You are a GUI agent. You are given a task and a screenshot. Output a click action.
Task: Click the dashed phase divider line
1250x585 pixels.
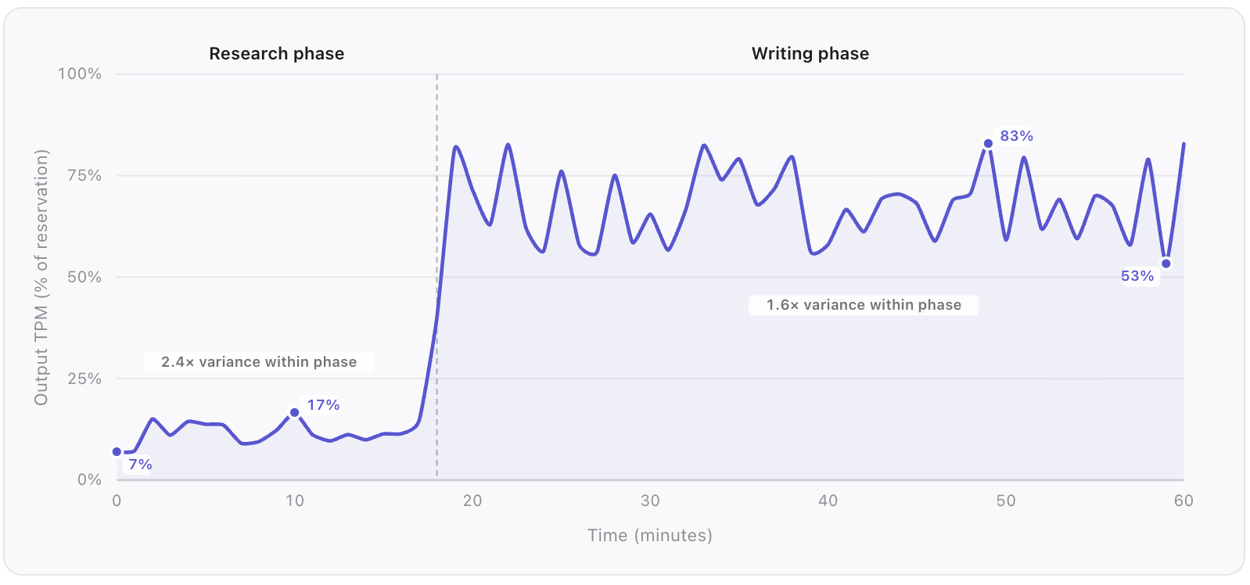(436, 235)
